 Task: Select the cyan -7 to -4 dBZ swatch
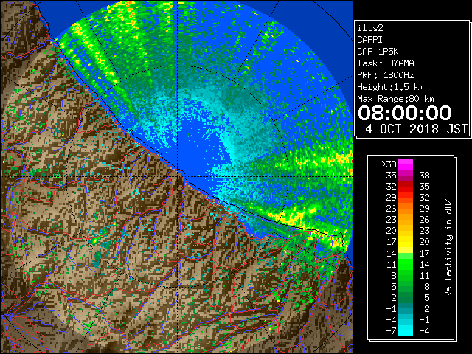(406, 330)
